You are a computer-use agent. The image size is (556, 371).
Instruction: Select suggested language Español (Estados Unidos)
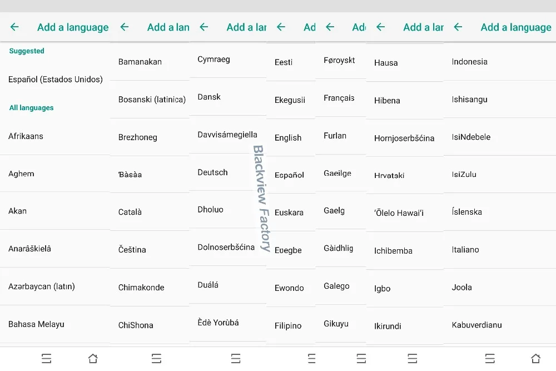point(55,80)
